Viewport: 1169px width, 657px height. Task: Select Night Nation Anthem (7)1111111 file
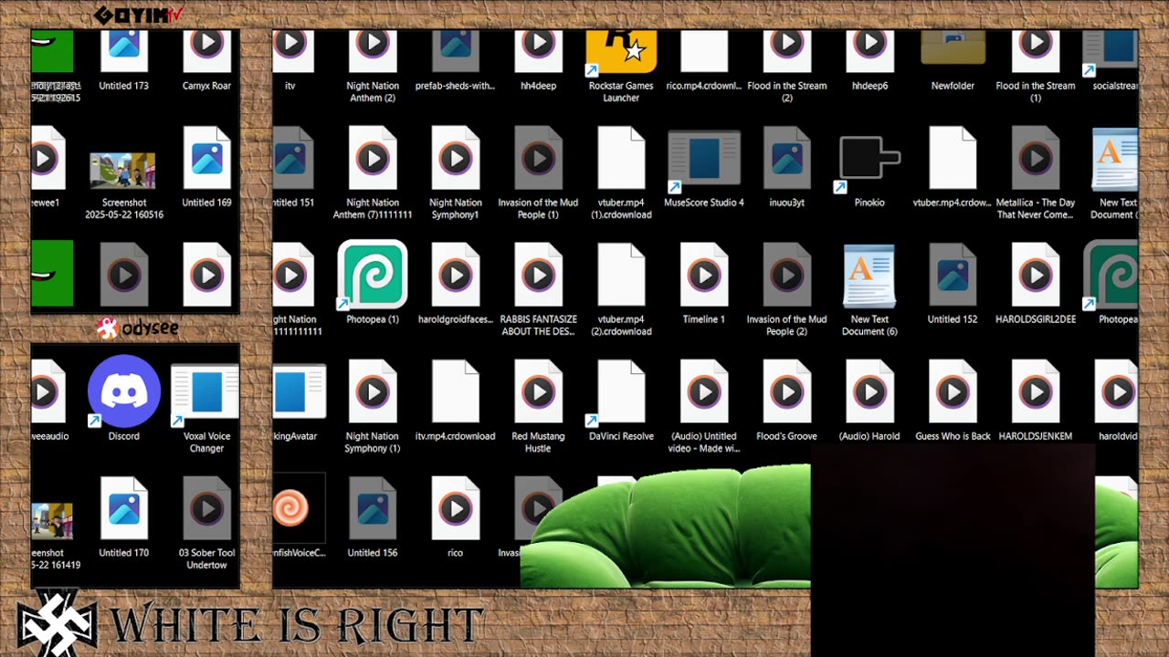(x=373, y=158)
